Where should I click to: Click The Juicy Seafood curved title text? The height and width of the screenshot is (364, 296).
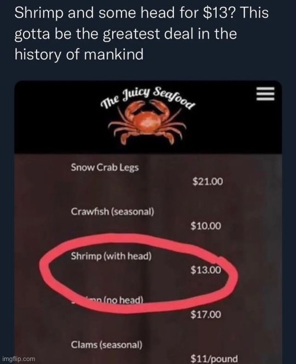(x=147, y=98)
